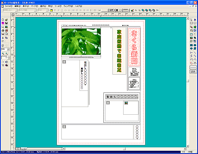This screenshot has height=154, width=198.
Task: Open the font name dropdown
Action: [x=35, y=10]
